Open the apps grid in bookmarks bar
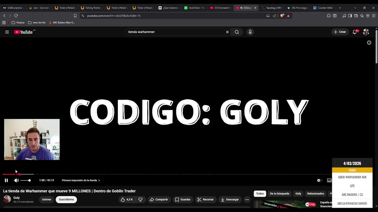The image size is (378, 212). point(4,23)
